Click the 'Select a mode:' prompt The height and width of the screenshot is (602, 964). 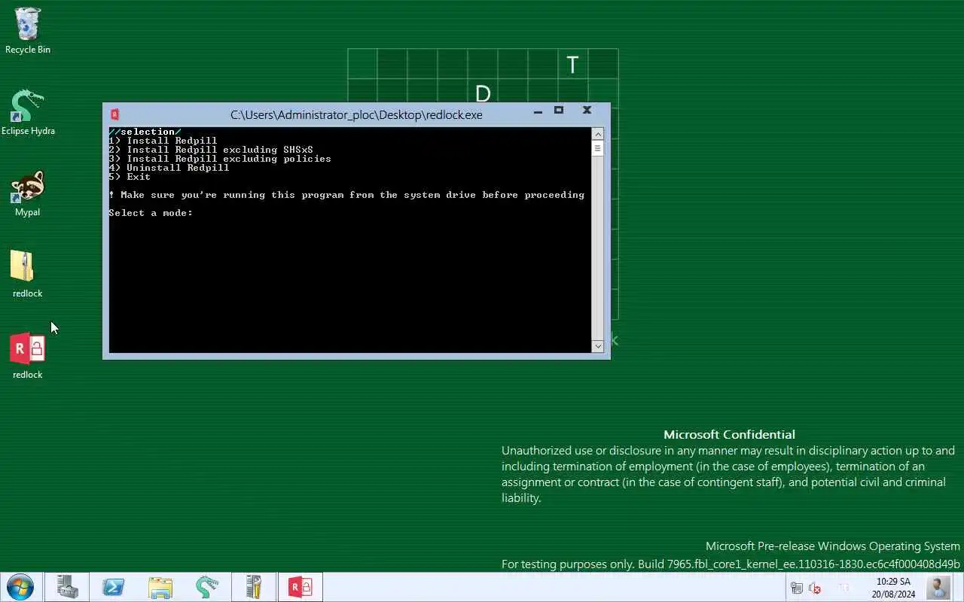[151, 213]
